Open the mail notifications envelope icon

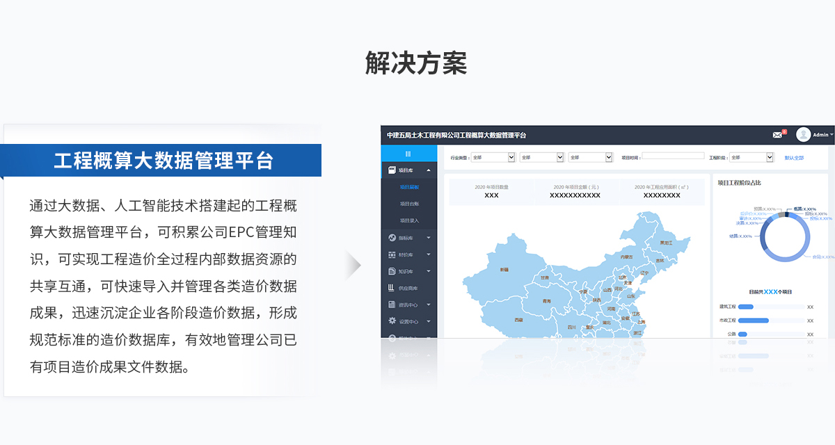click(x=777, y=135)
